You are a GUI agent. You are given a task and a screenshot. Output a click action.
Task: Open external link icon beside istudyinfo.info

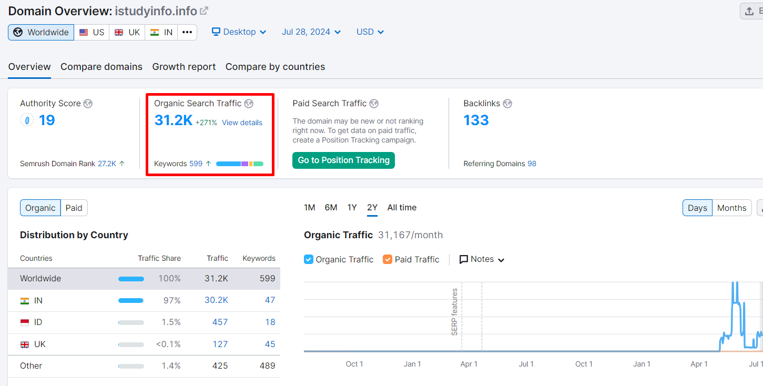coord(204,11)
